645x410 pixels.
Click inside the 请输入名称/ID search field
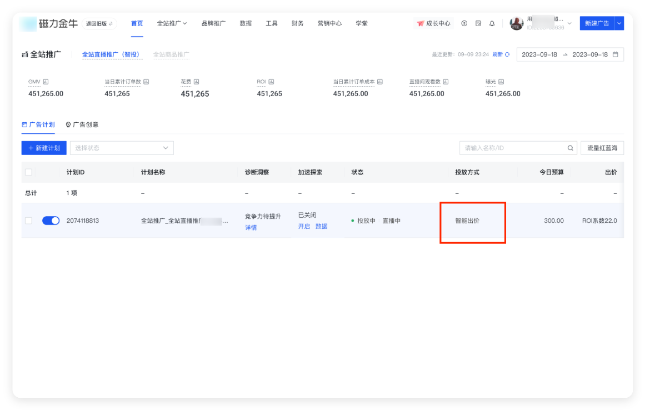coord(511,148)
